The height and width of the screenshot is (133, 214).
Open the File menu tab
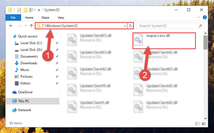pos(13,18)
